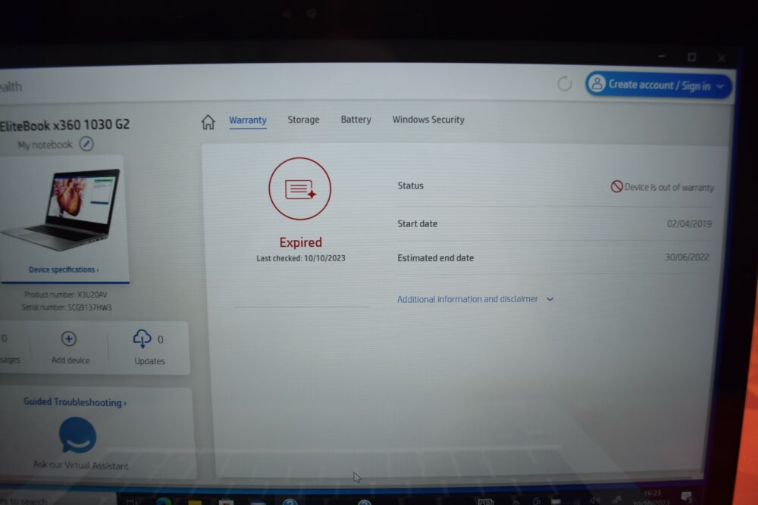Select the start date value 02/04/2019
Viewport: 758px width, 505px height.
689,223
